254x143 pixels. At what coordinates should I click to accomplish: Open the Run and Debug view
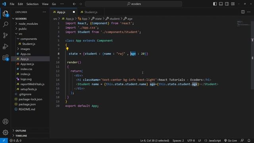coord(5,46)
